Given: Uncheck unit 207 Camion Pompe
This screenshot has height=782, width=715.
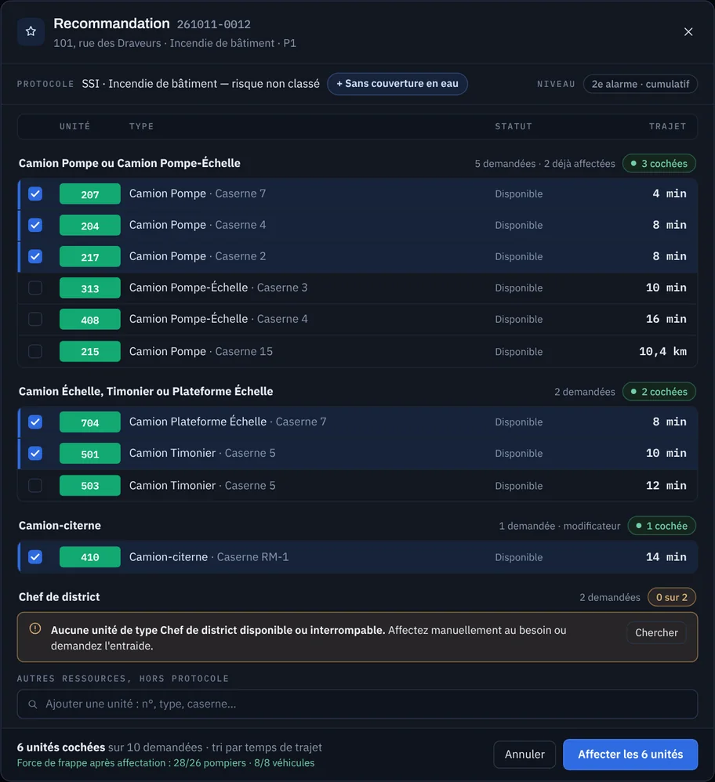Looking at the screenshot, I should [35, 194].
